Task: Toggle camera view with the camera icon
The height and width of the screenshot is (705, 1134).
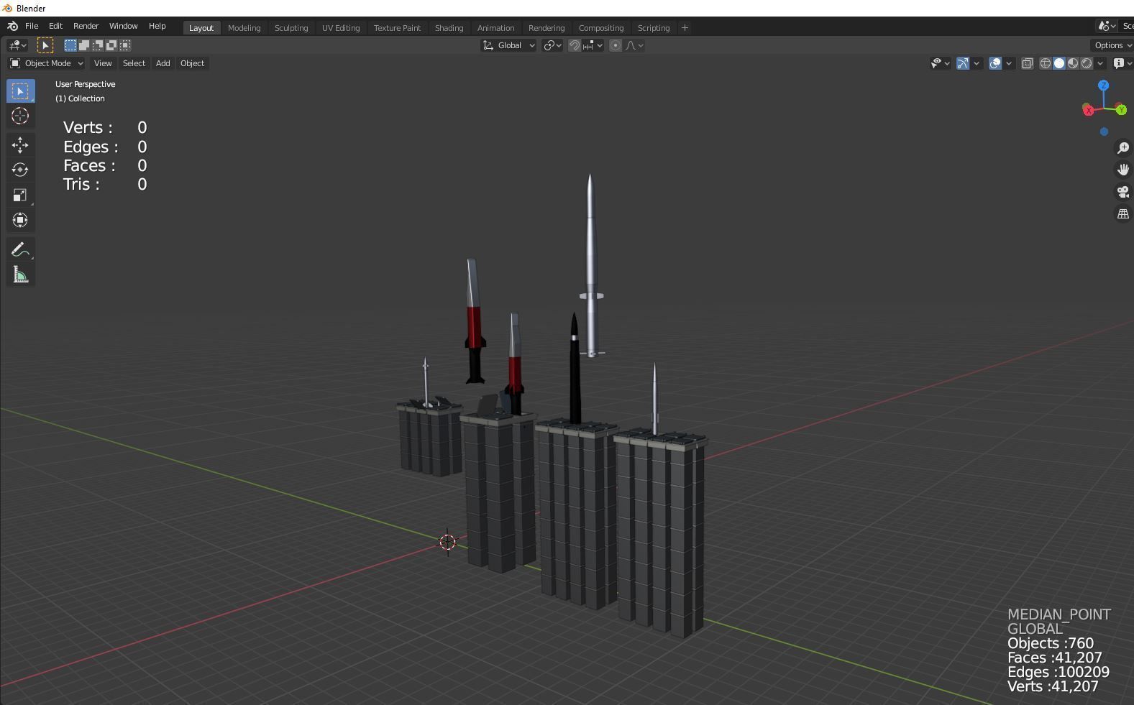Action: (x=1122, y=192)
